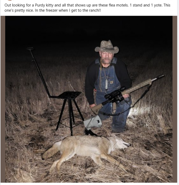Image resolution: width=179 pixels, height=185 pixels.
Task: Click the white call hanging on lanyard
Action: click(106, 84)
